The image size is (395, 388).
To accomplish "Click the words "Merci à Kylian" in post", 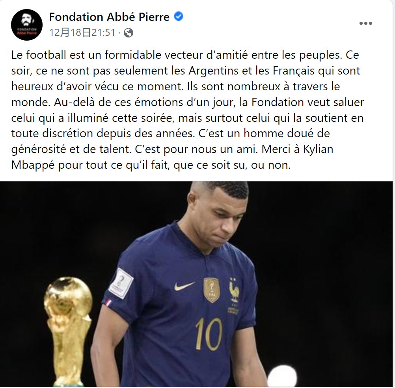I will point(298,149).
